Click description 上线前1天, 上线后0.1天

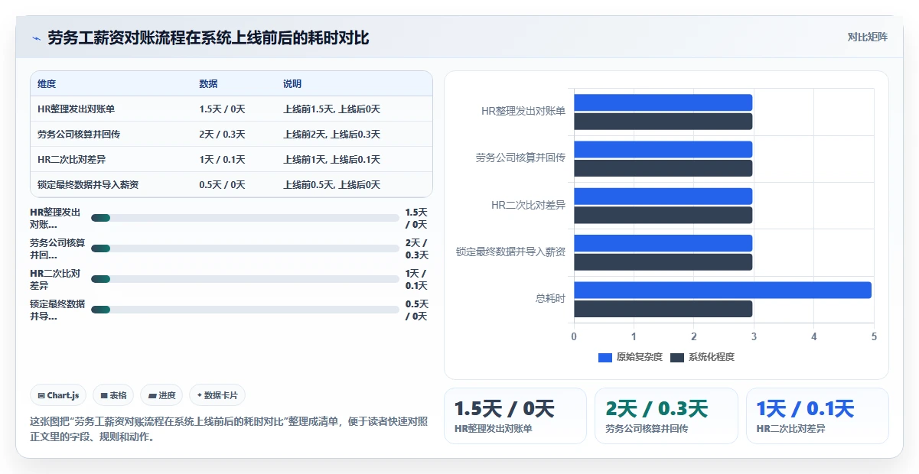pos(331,160)
